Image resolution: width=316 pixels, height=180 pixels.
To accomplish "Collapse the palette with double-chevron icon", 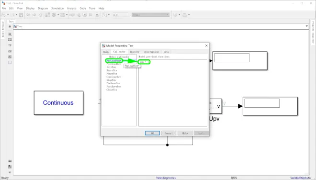I will [x=10, y=172].
